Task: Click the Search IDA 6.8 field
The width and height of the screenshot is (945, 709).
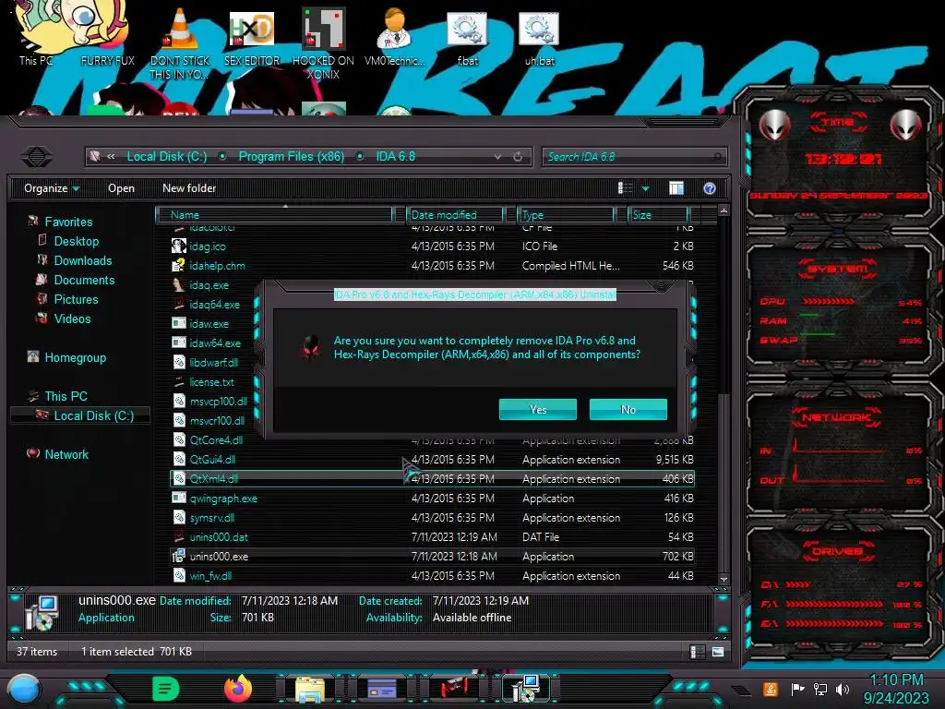Action: coord(634,157)
